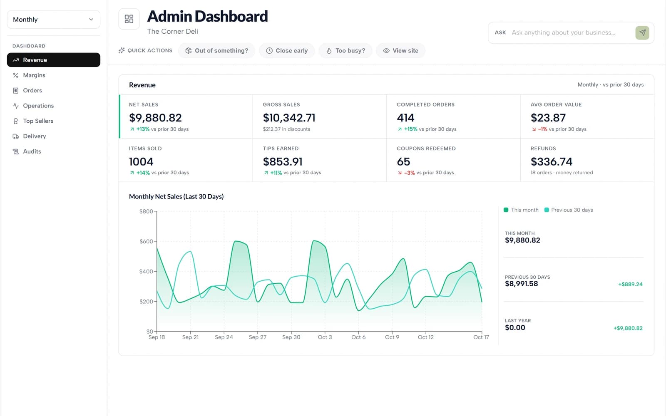The image size is (666, 416).
Task: Click the +$889.24 difference value
Action: click(x=630, y=284)
